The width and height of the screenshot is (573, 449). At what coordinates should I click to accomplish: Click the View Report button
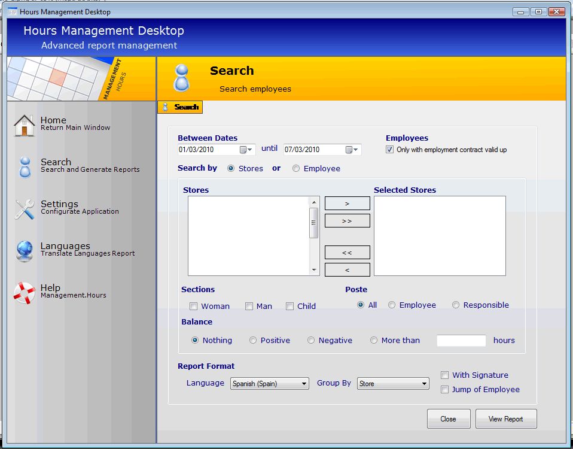pyautogui.click(x=505, y=419)
